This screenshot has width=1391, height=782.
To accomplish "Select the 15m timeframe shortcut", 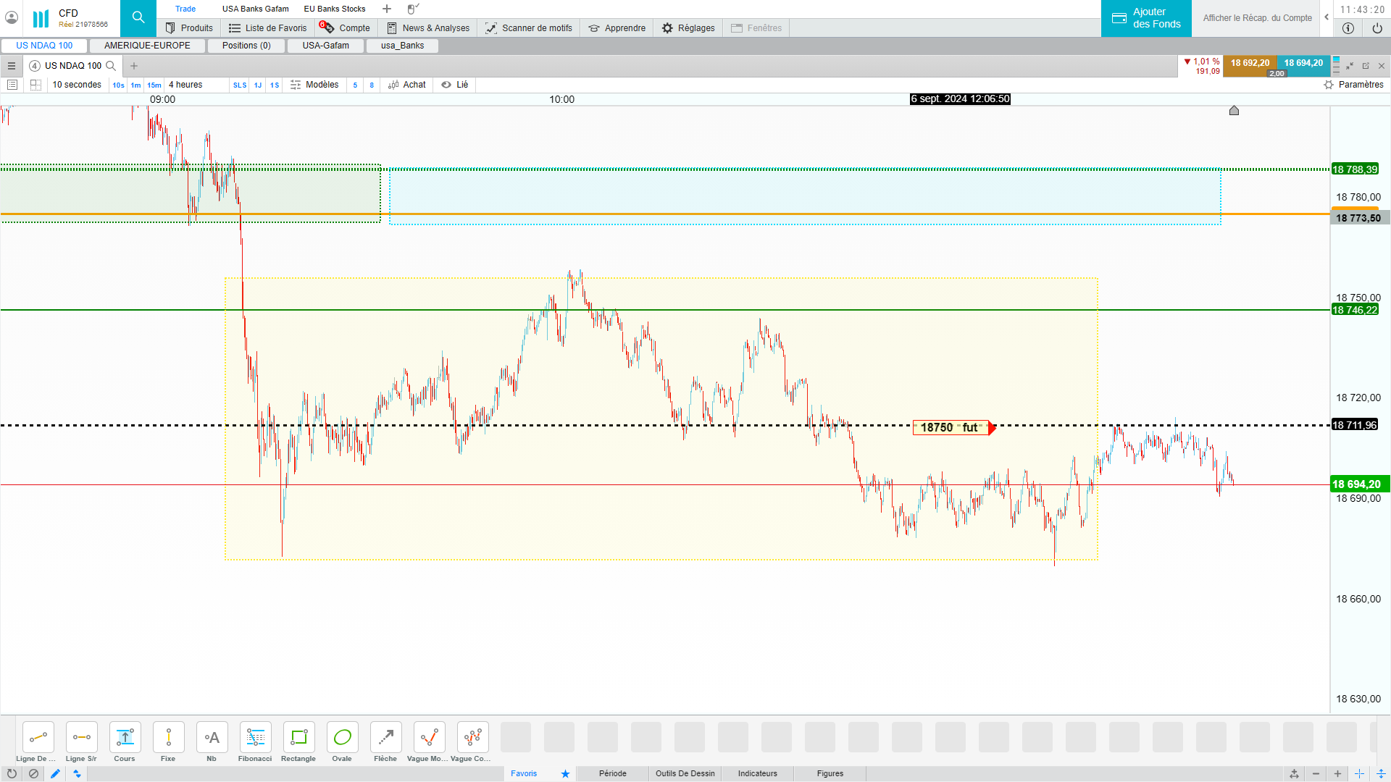I will (154, 85).
